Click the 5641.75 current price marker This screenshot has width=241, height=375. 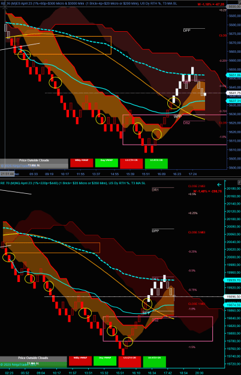coord(234,93)
